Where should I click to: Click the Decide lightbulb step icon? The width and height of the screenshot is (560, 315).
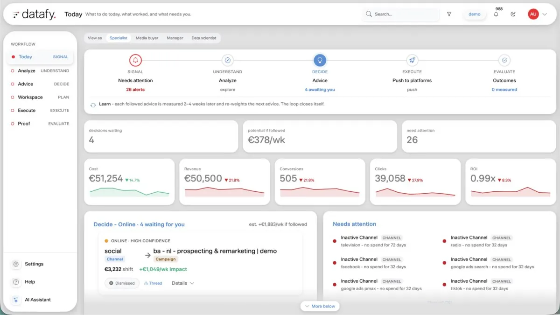(320, 60)
